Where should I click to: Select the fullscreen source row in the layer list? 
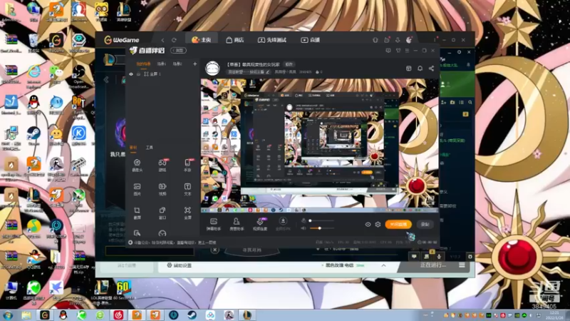tap(162, 74)
